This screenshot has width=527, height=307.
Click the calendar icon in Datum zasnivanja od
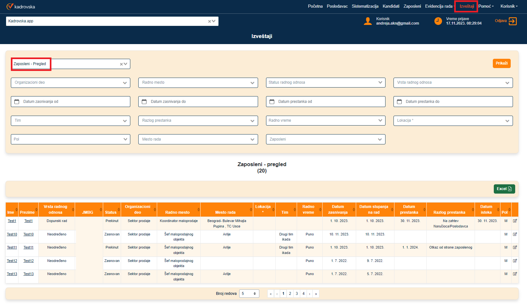pyautogui.click(x=17, y=102)
